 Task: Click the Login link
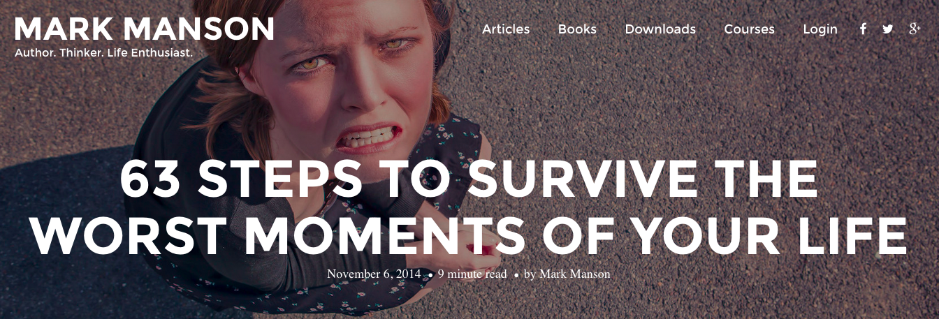point(820,29)
